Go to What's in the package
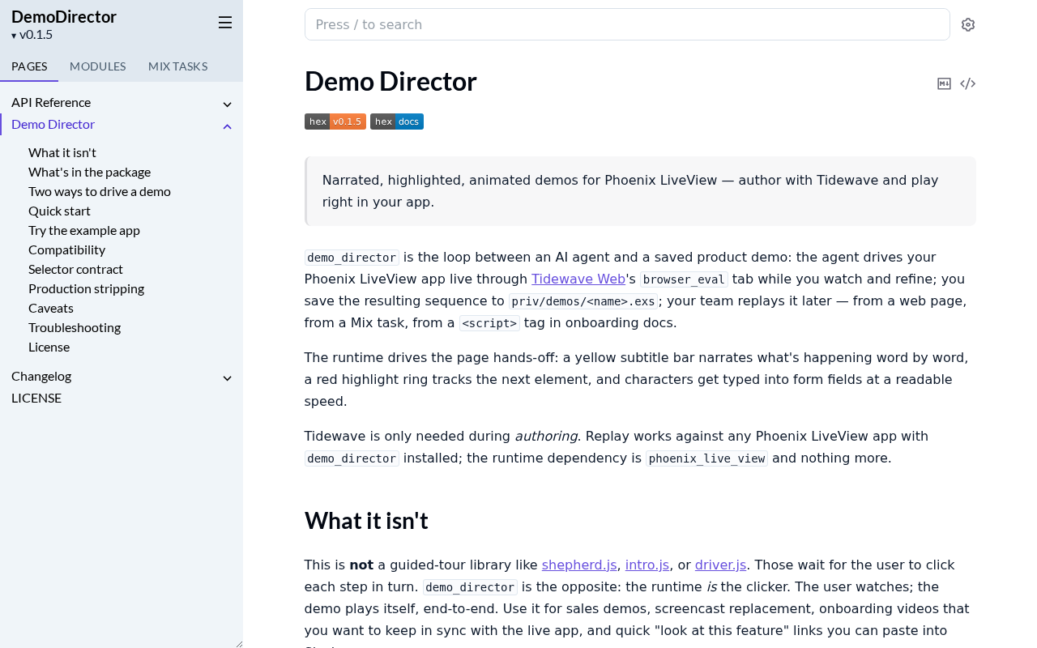Image resolution: width=1037 pixels, height=648 pixels. [89, 172]
